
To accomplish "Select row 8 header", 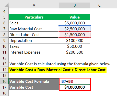I will tap(4, 35).
